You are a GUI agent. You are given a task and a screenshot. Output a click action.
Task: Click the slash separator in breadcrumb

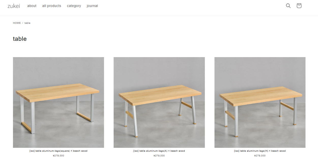pyautogui.click(x=23, y=23)
